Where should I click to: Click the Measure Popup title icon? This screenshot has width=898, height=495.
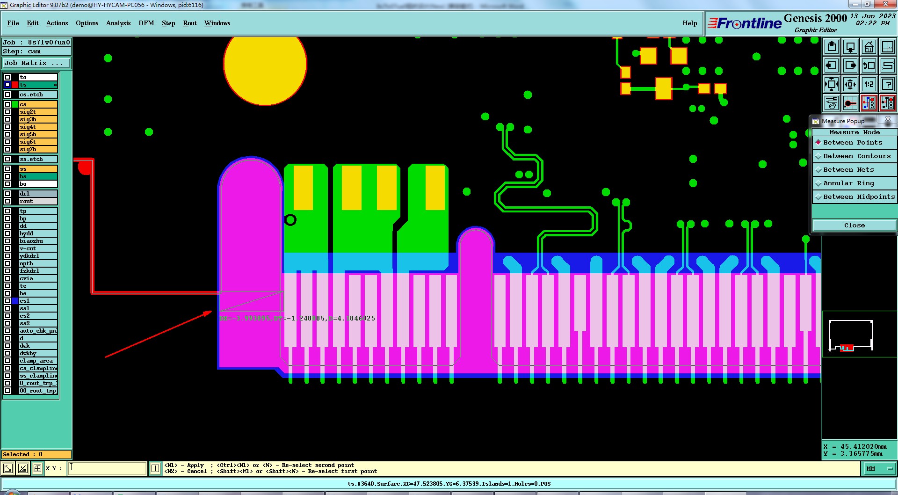coord(816,121)
